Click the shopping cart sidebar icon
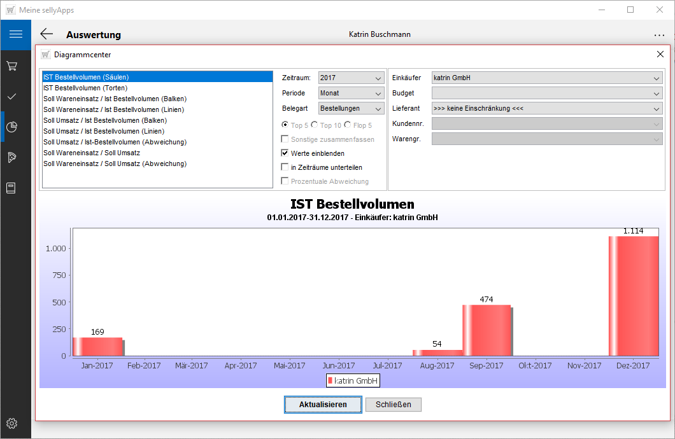The width and height of the screenshot is (675, 439). (x=11, y=66)
